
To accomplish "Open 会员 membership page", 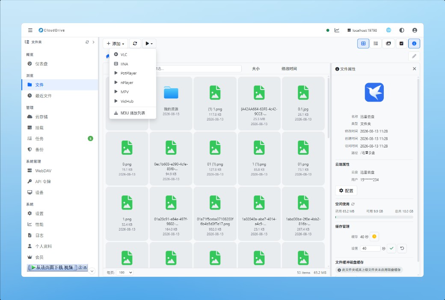I will (59, 257).
